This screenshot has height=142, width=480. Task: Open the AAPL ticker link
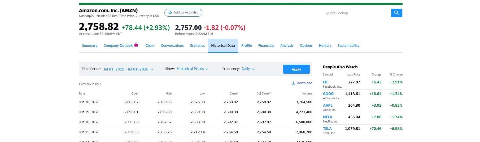pos(328,105)
